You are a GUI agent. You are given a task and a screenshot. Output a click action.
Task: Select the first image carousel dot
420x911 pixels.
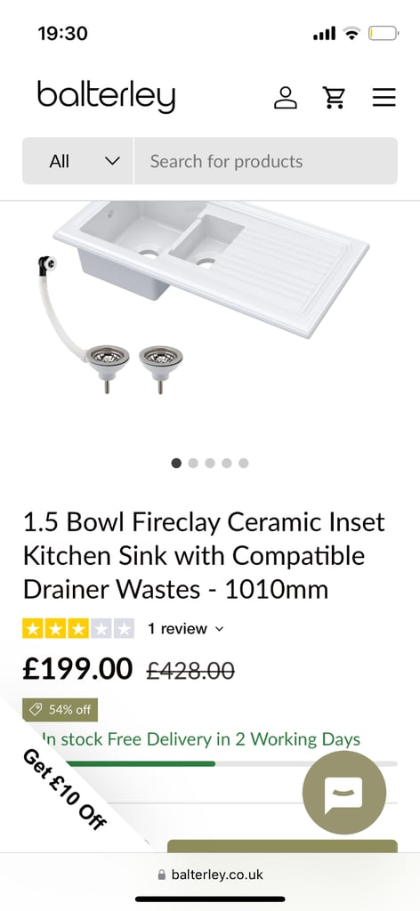(x=176, y=463)
